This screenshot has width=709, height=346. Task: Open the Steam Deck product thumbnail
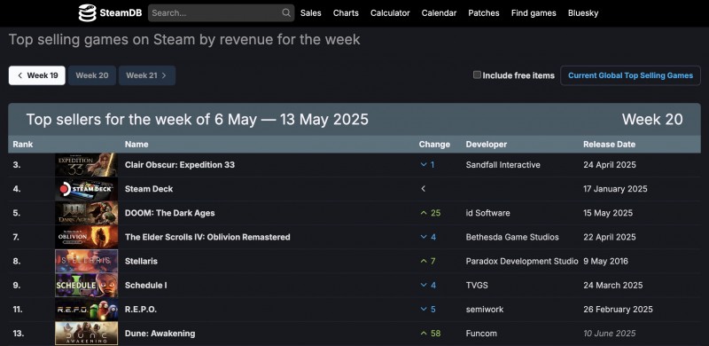(x=86, y=189)
